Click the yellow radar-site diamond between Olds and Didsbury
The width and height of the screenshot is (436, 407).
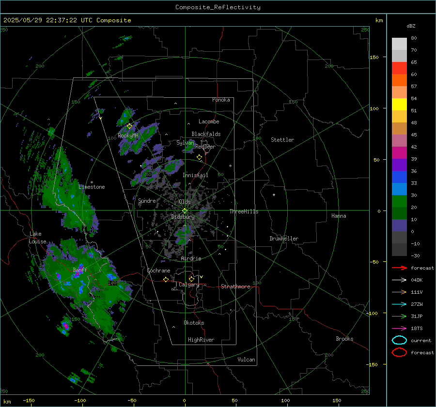[185, 211]
